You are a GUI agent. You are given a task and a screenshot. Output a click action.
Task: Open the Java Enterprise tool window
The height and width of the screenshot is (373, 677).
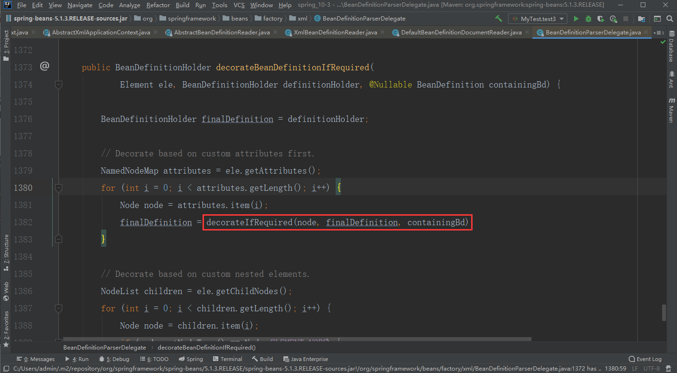point(305,359)
